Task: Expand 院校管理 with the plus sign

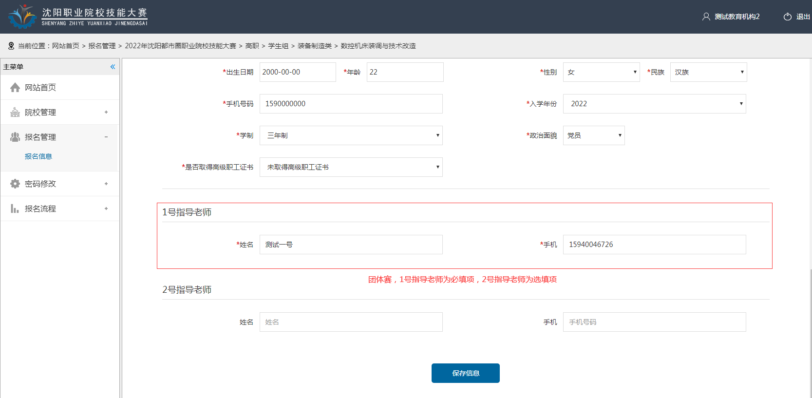Action: [x=106, y=112]
